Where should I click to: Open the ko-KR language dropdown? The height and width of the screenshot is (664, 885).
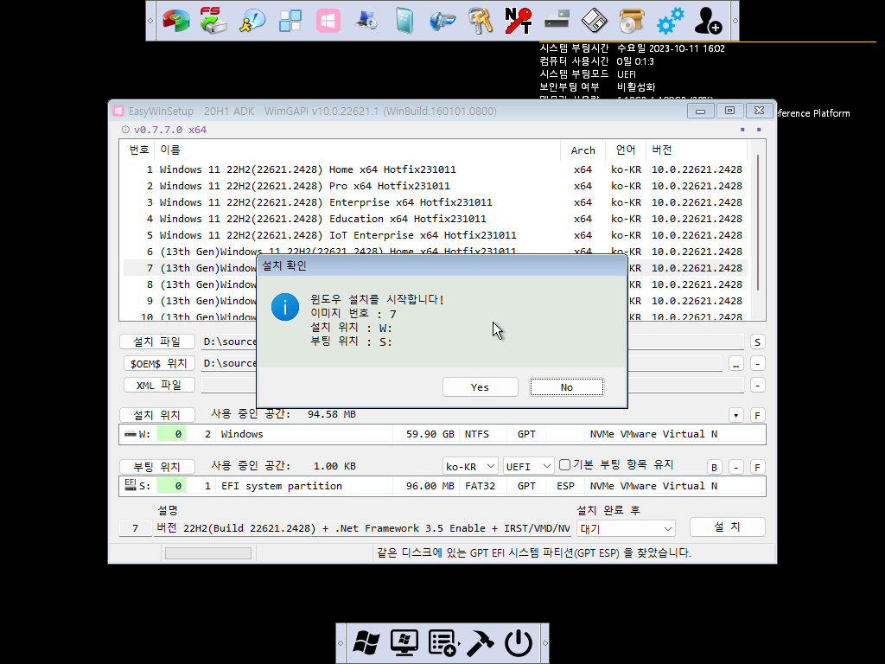(x=469, y=466)
